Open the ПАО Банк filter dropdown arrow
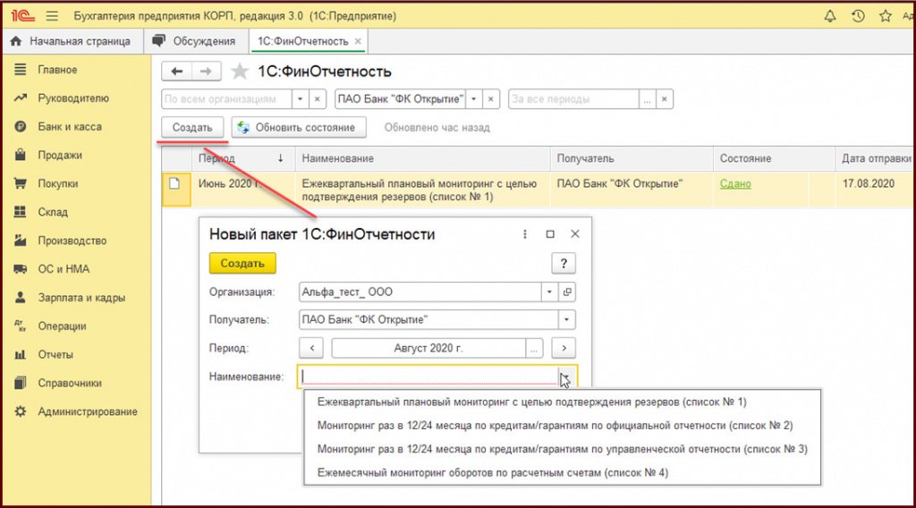Screen dimensions: 916x508 point(473,99)
